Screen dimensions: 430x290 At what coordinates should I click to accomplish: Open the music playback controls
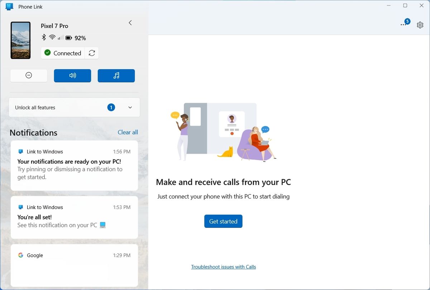(116, 76)
